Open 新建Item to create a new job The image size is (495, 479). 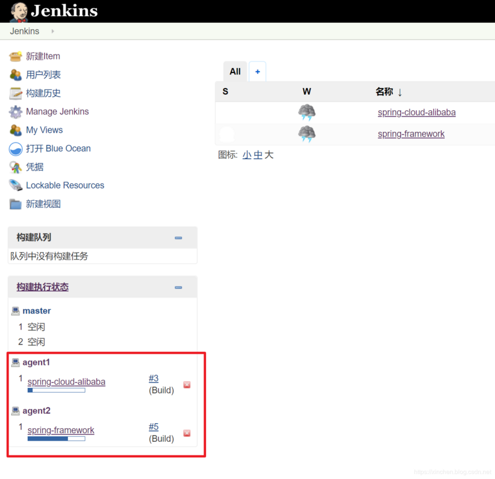click(x=43, y=56)
